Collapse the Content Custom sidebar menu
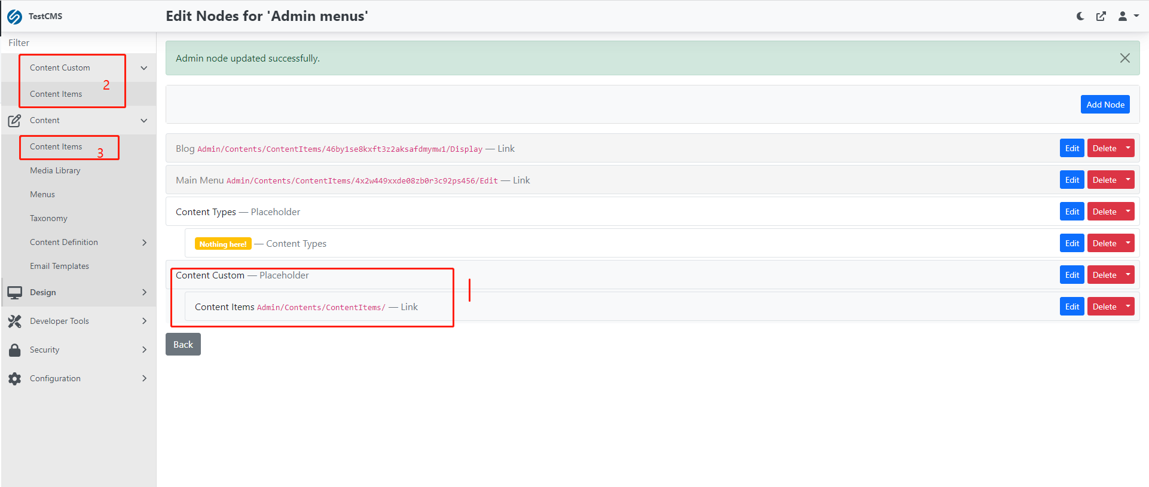 pos(143,68)
